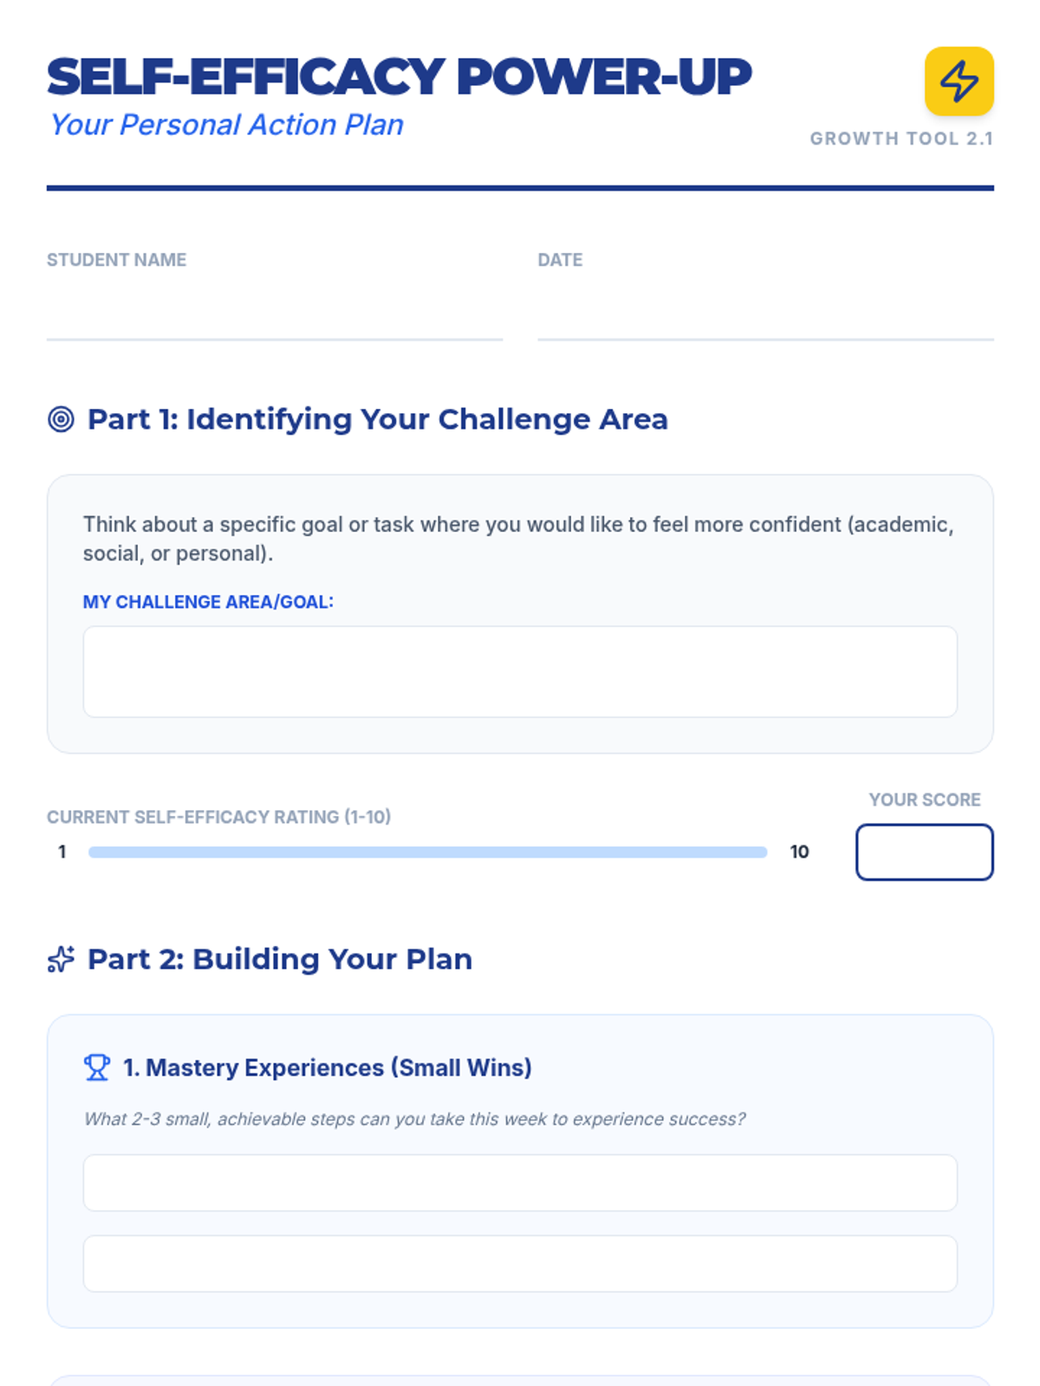1040x1386 pixels.
Task: Click the first Mastery Experiences step field
Action: [x=520, y=1182]
